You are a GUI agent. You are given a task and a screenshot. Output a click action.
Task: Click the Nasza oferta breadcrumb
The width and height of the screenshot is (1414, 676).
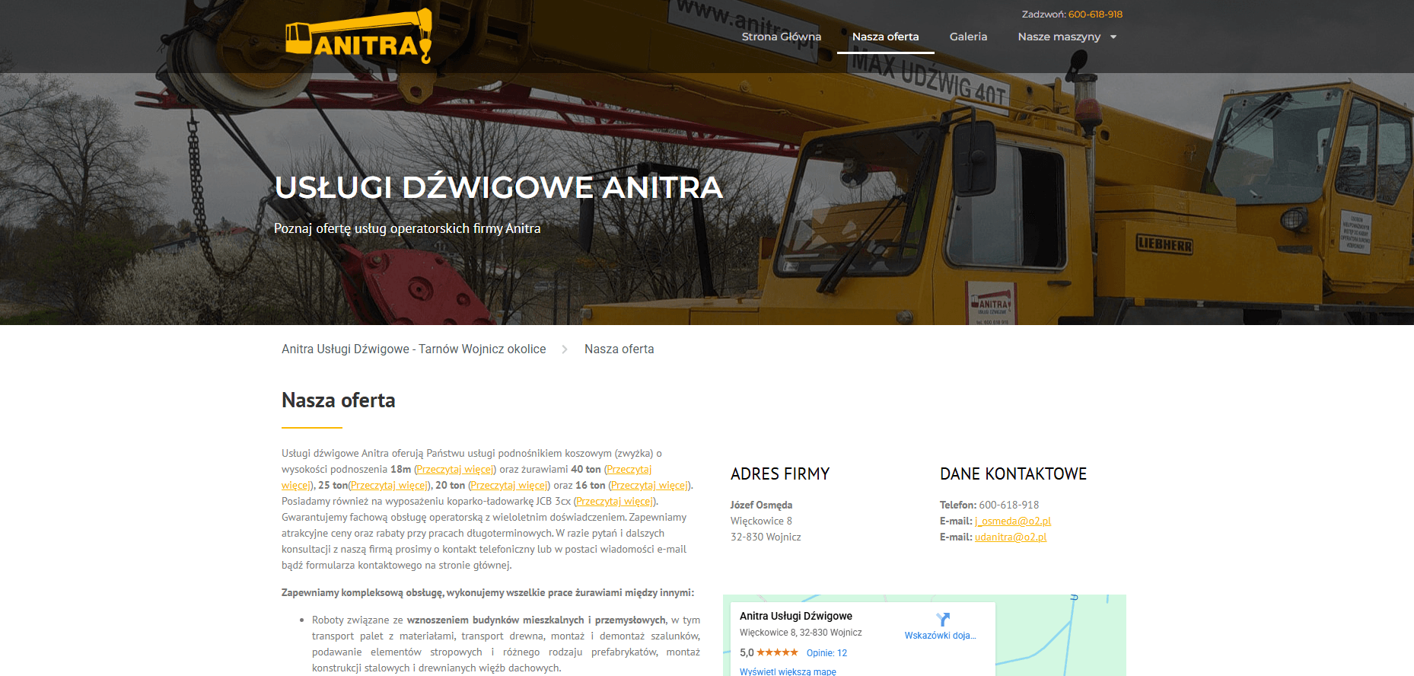click(x=619, y=349)
